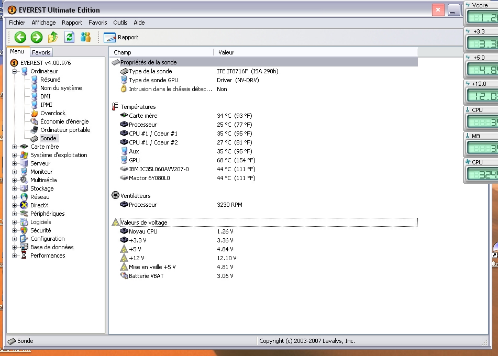
Task: Click the users icon in the toolbar
Action: point(85,37)
